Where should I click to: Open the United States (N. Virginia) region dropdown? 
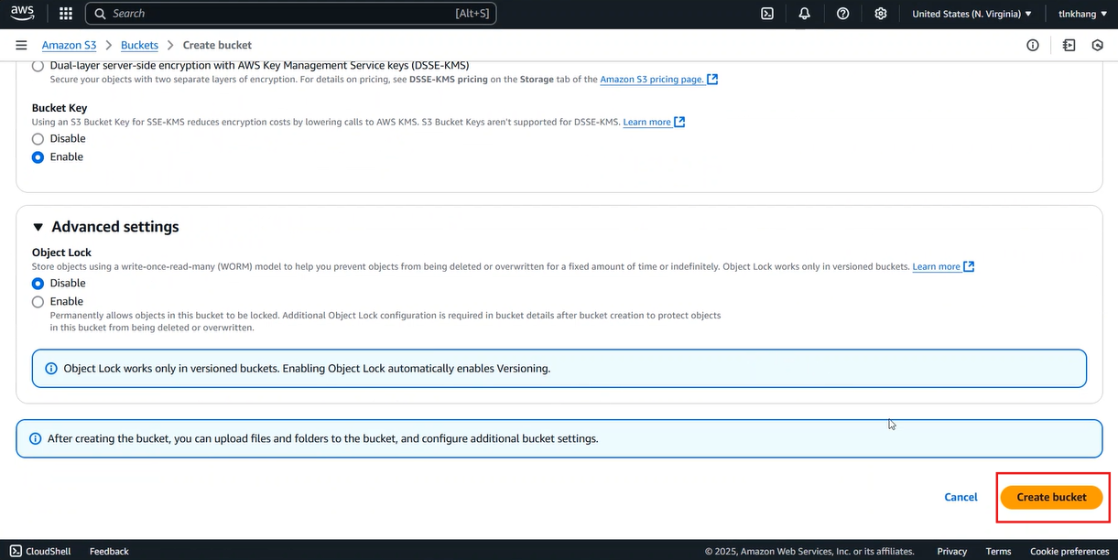[x=971, y=14]
